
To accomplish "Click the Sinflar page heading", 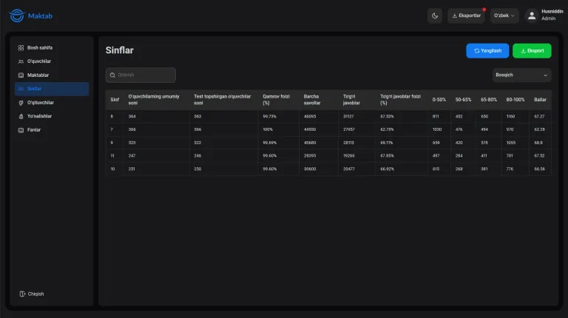I will point(120,50).
